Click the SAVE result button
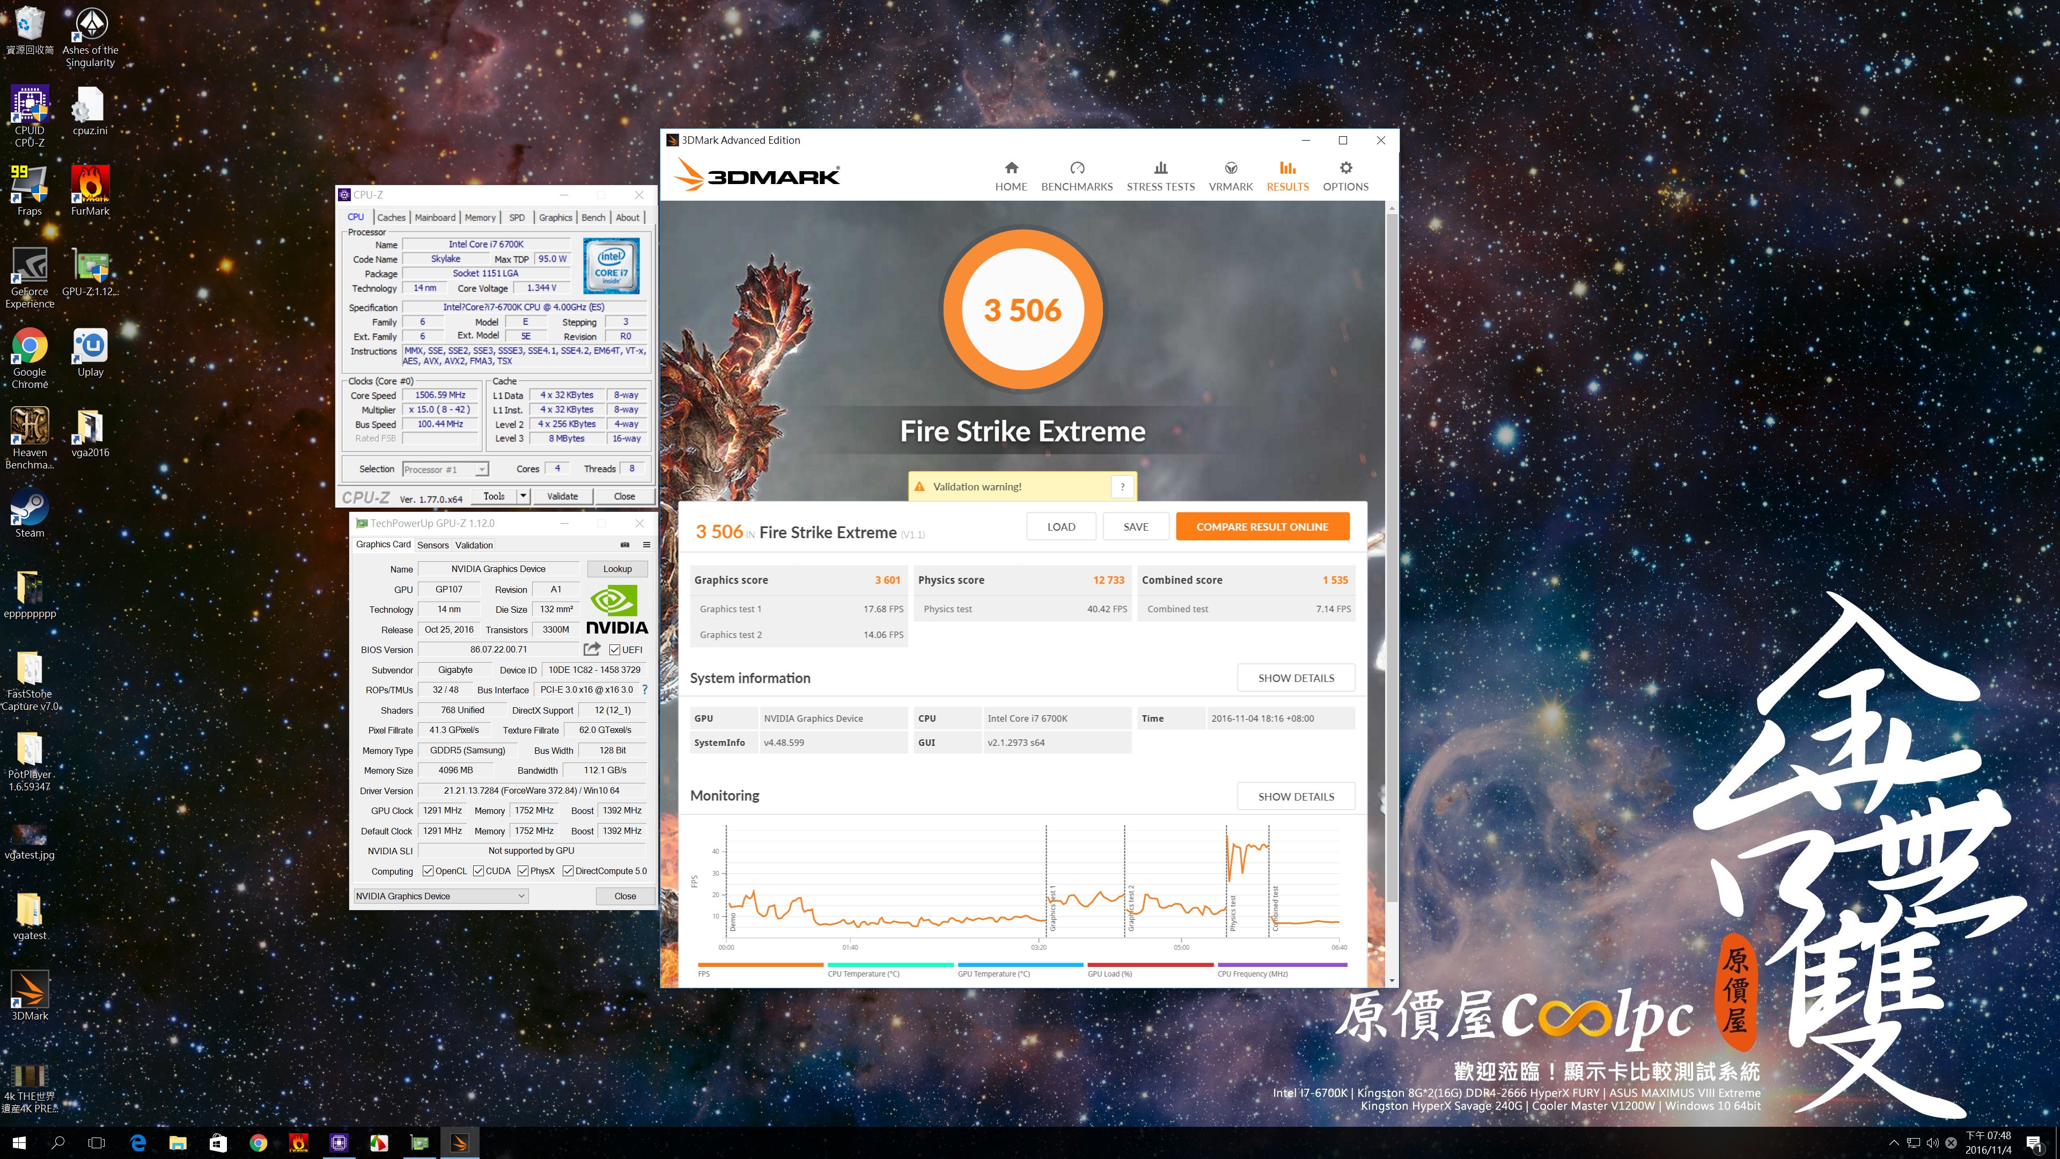Screen dimensions: 2060x1159 pos(1136,526)
